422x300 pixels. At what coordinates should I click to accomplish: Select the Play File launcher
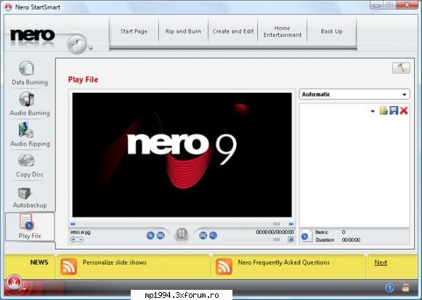click(30, 227)
